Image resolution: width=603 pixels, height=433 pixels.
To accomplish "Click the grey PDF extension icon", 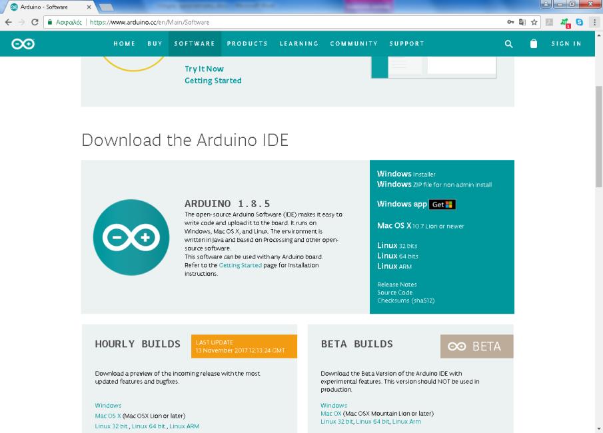I will [x=549, y=22].
